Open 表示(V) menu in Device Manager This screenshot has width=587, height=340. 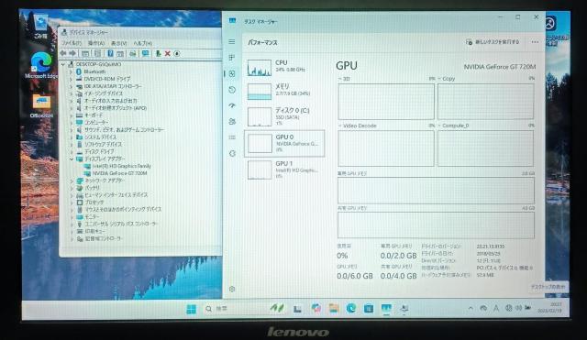click(119, 43)
